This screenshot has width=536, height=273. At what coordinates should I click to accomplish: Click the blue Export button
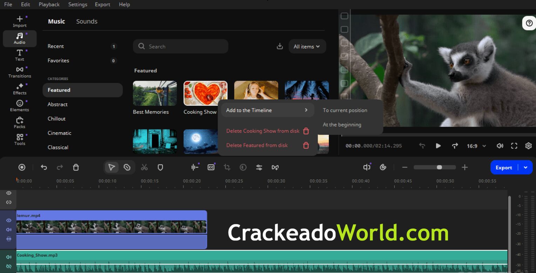tap(504, 167)
